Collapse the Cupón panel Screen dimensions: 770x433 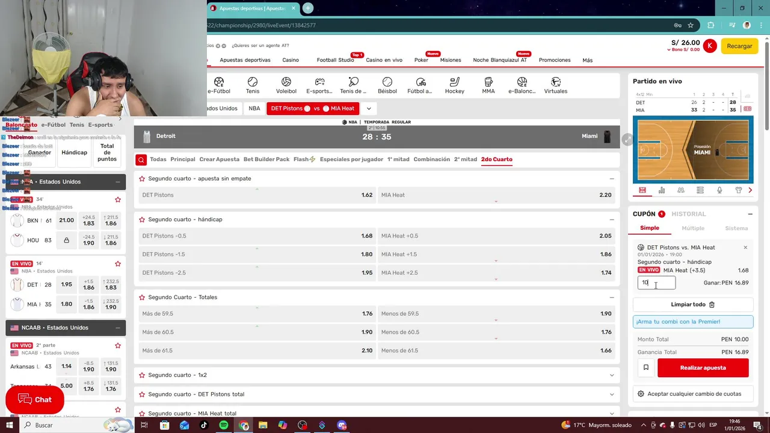point(750,214)
